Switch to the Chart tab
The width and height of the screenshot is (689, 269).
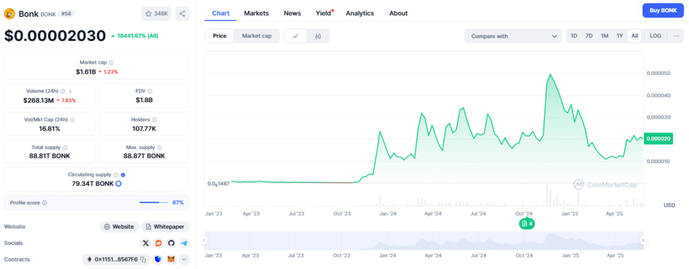pos(221,13)
